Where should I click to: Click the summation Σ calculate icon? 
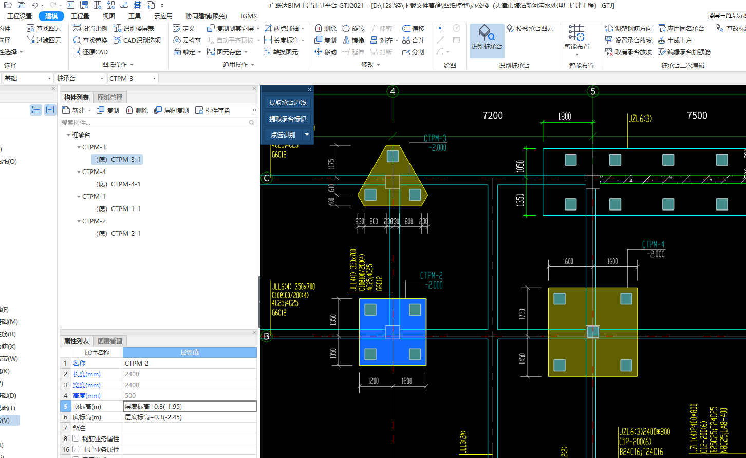70,5
